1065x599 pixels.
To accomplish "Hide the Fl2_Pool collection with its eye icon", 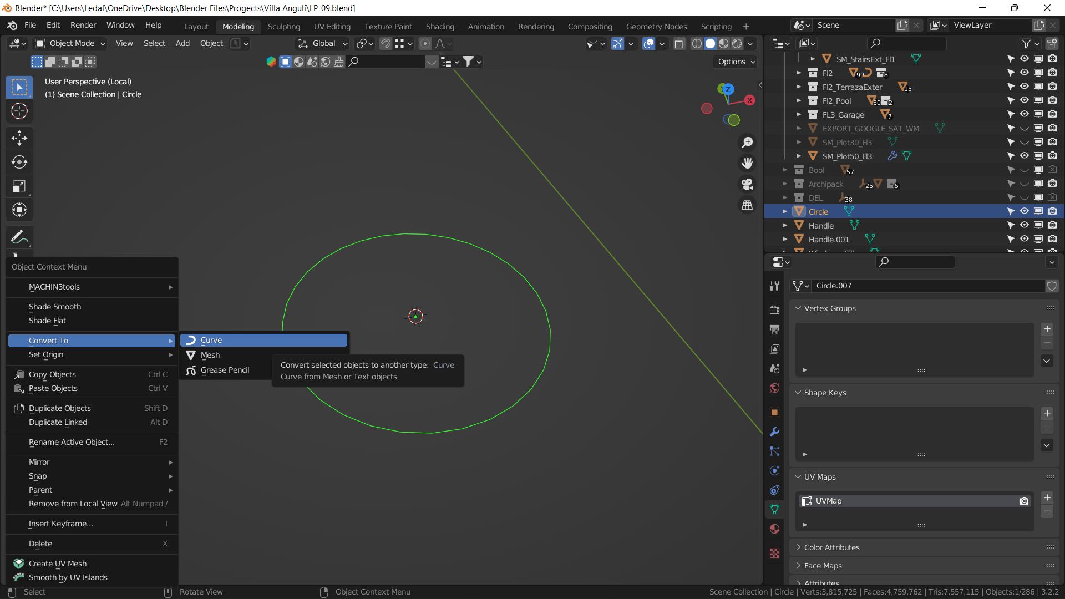I will pyautogui.click(x=1024, y=100).
